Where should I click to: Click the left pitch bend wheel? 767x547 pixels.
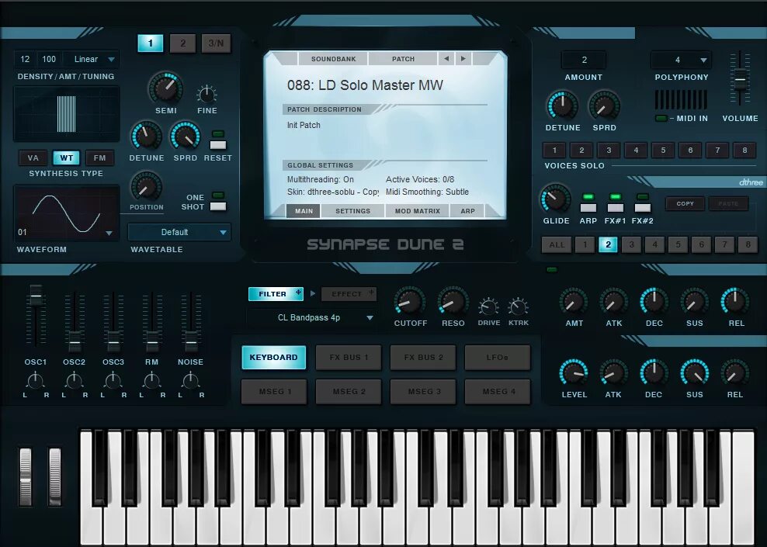click(x=26, y=476)
